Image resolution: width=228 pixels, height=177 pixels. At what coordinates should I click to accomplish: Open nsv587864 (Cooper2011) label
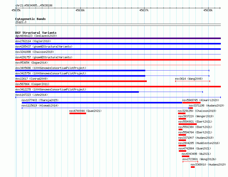32,84
